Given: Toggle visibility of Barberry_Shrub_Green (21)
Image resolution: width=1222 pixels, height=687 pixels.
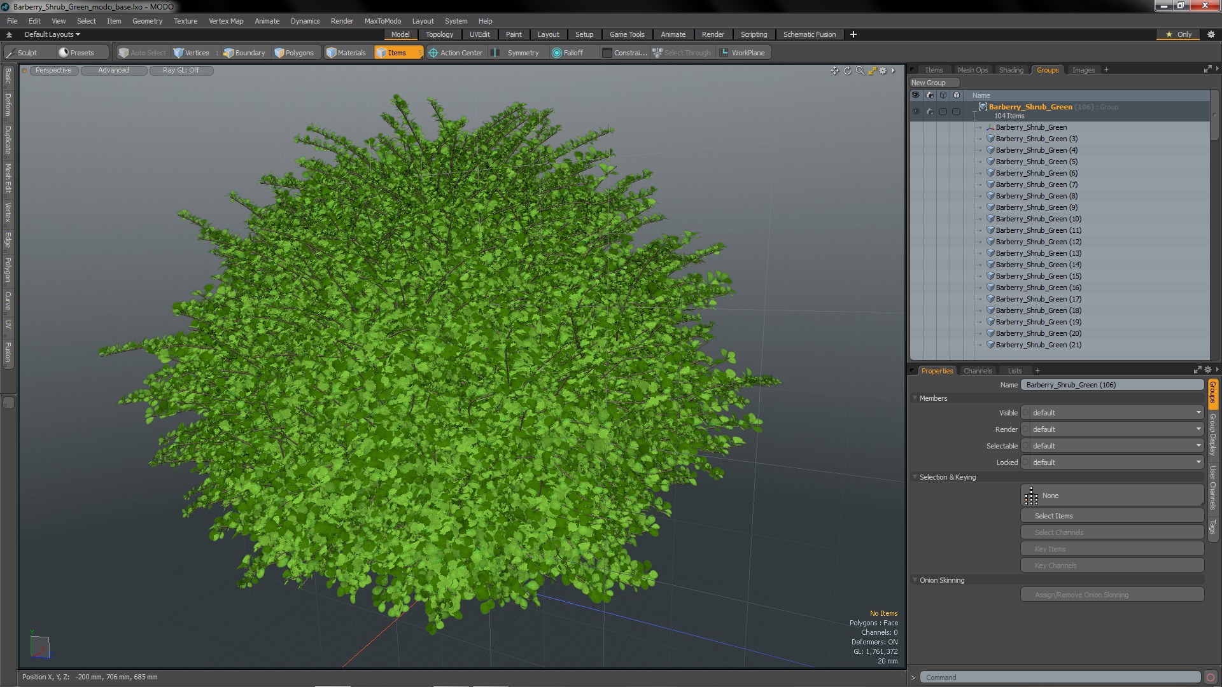Looking at the screenshot, I should tap(916, 345).
